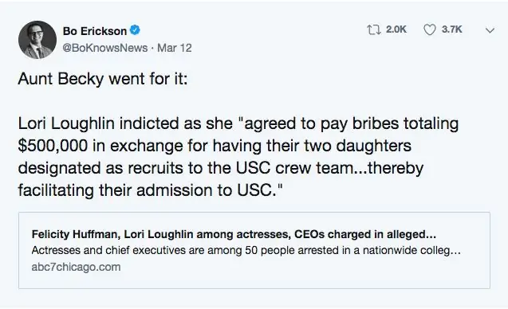Click the retweet arrows icon
The image size is (508, 309).
click(373, 29)
